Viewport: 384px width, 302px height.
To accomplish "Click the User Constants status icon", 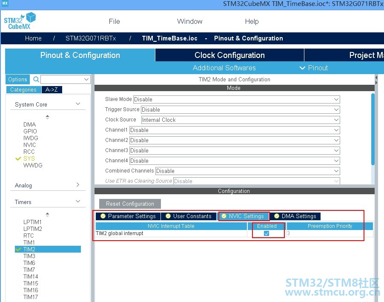I will (168, 216).
